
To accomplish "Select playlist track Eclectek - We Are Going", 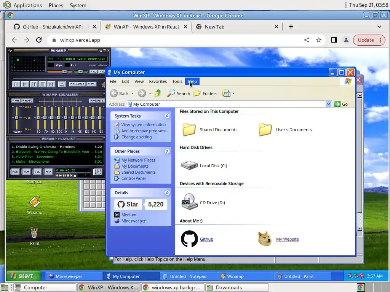I will point(57,152).
